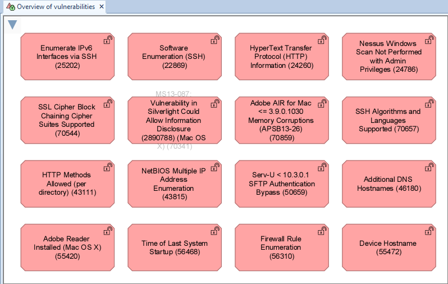This screenshot has width=448, height=284.
Task: Click lock icon on Software Enumeration (SSH) node
Action: [x=215, y=40]
